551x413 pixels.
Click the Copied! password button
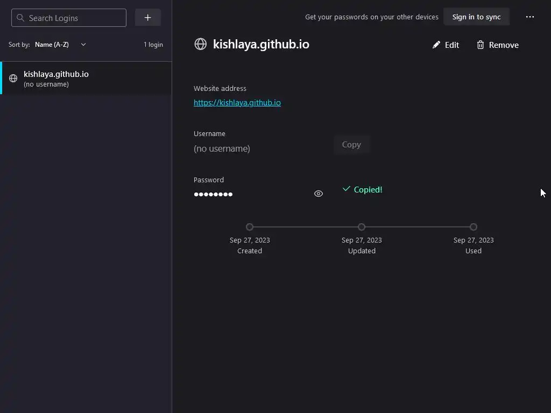point(362,190)
